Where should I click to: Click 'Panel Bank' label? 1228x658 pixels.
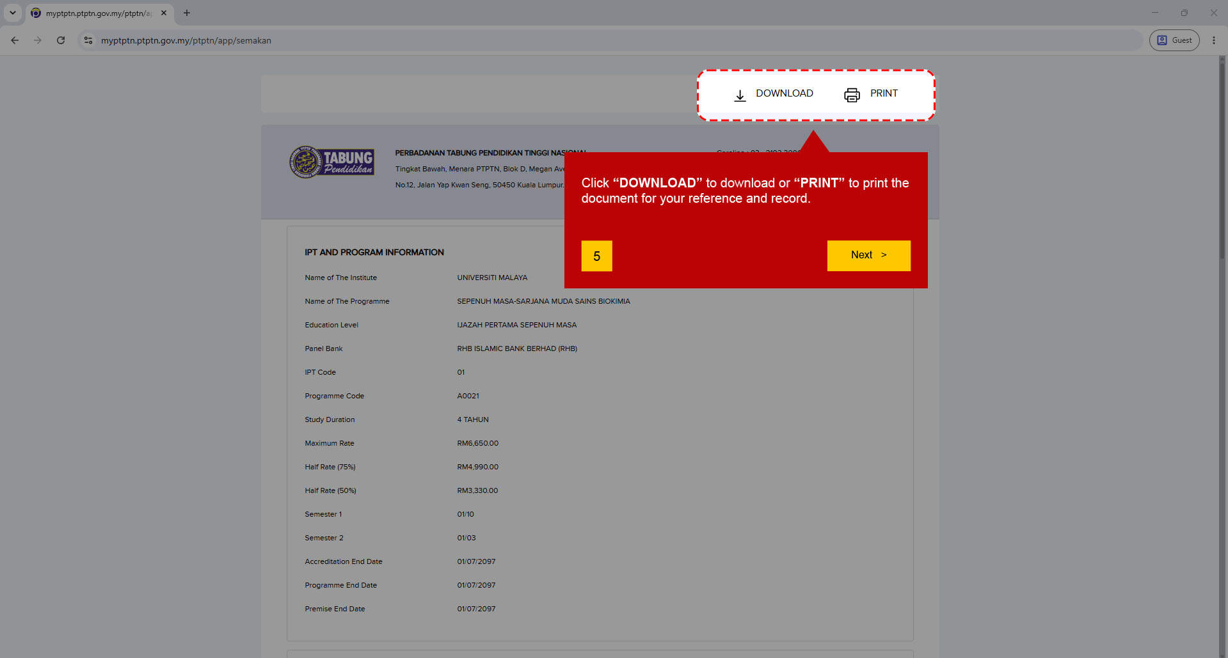[x=323, y=349]
